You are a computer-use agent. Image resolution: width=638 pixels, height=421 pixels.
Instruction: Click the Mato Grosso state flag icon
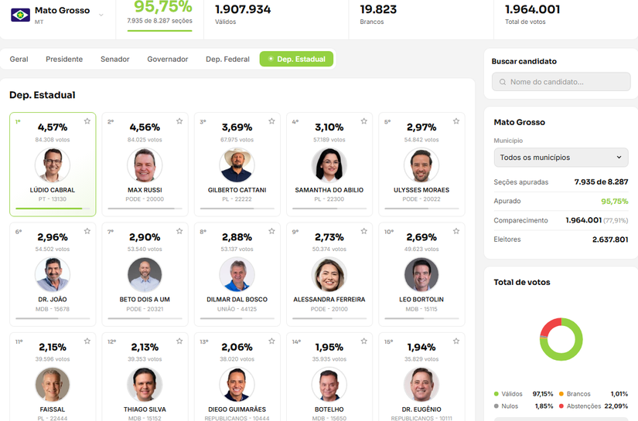[x=20, y=15]
